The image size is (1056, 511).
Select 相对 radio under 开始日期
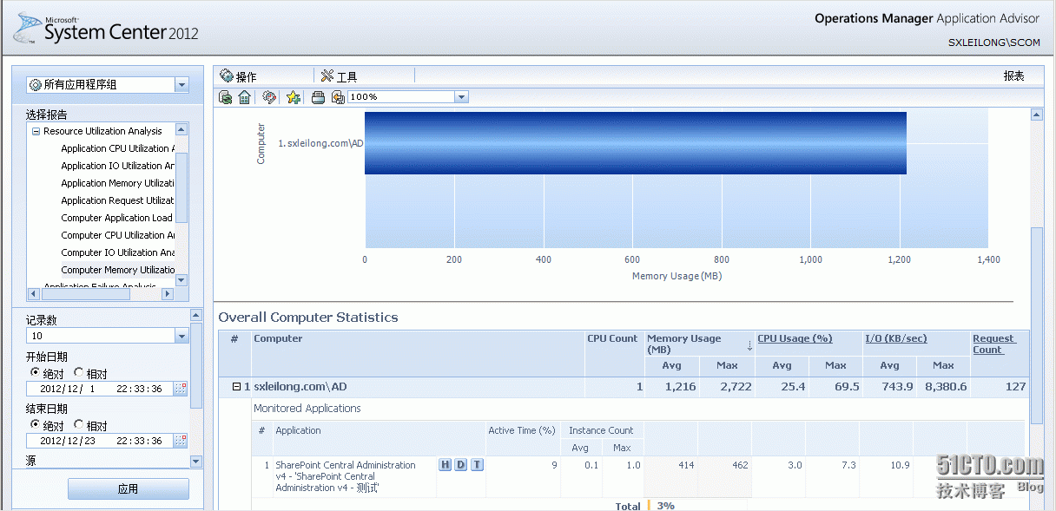(x=79, y=373)
